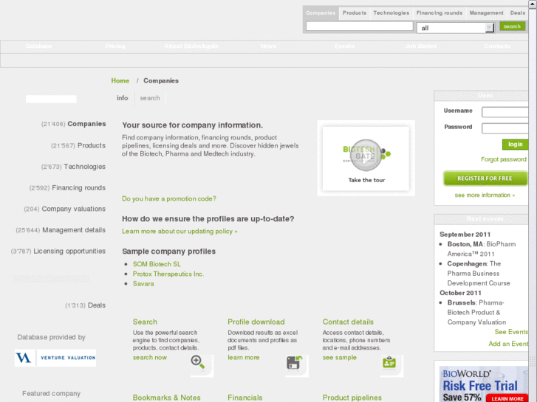Click the See Events link
Screen dimensions: 537x402
[x=511, y=332]
